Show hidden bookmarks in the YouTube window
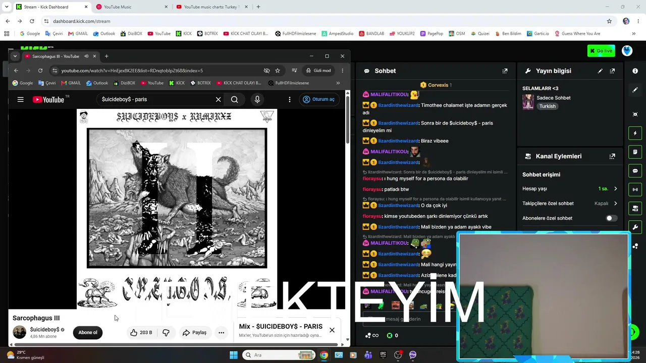Viewport: 646px width, 363px height. pos(338,83)
